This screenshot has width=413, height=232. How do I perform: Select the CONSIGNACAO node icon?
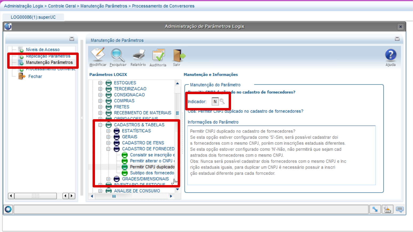point(109,95)
